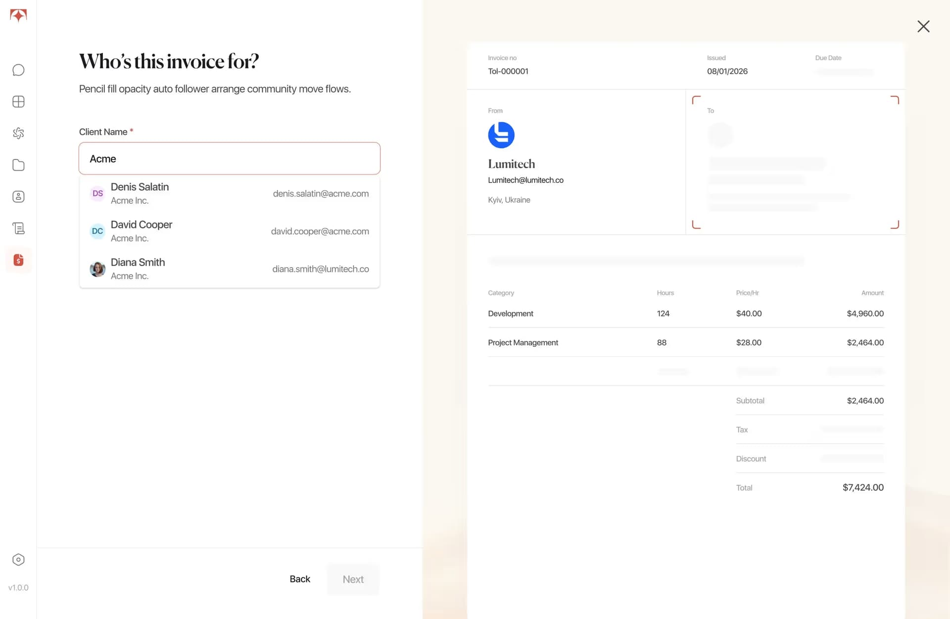Click the $7,424.00 total amount
Screen dimensions: 950x619
[x=863, y=487]
